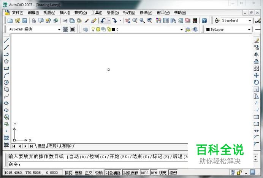Click the Erase tool icon

(256, 40)
